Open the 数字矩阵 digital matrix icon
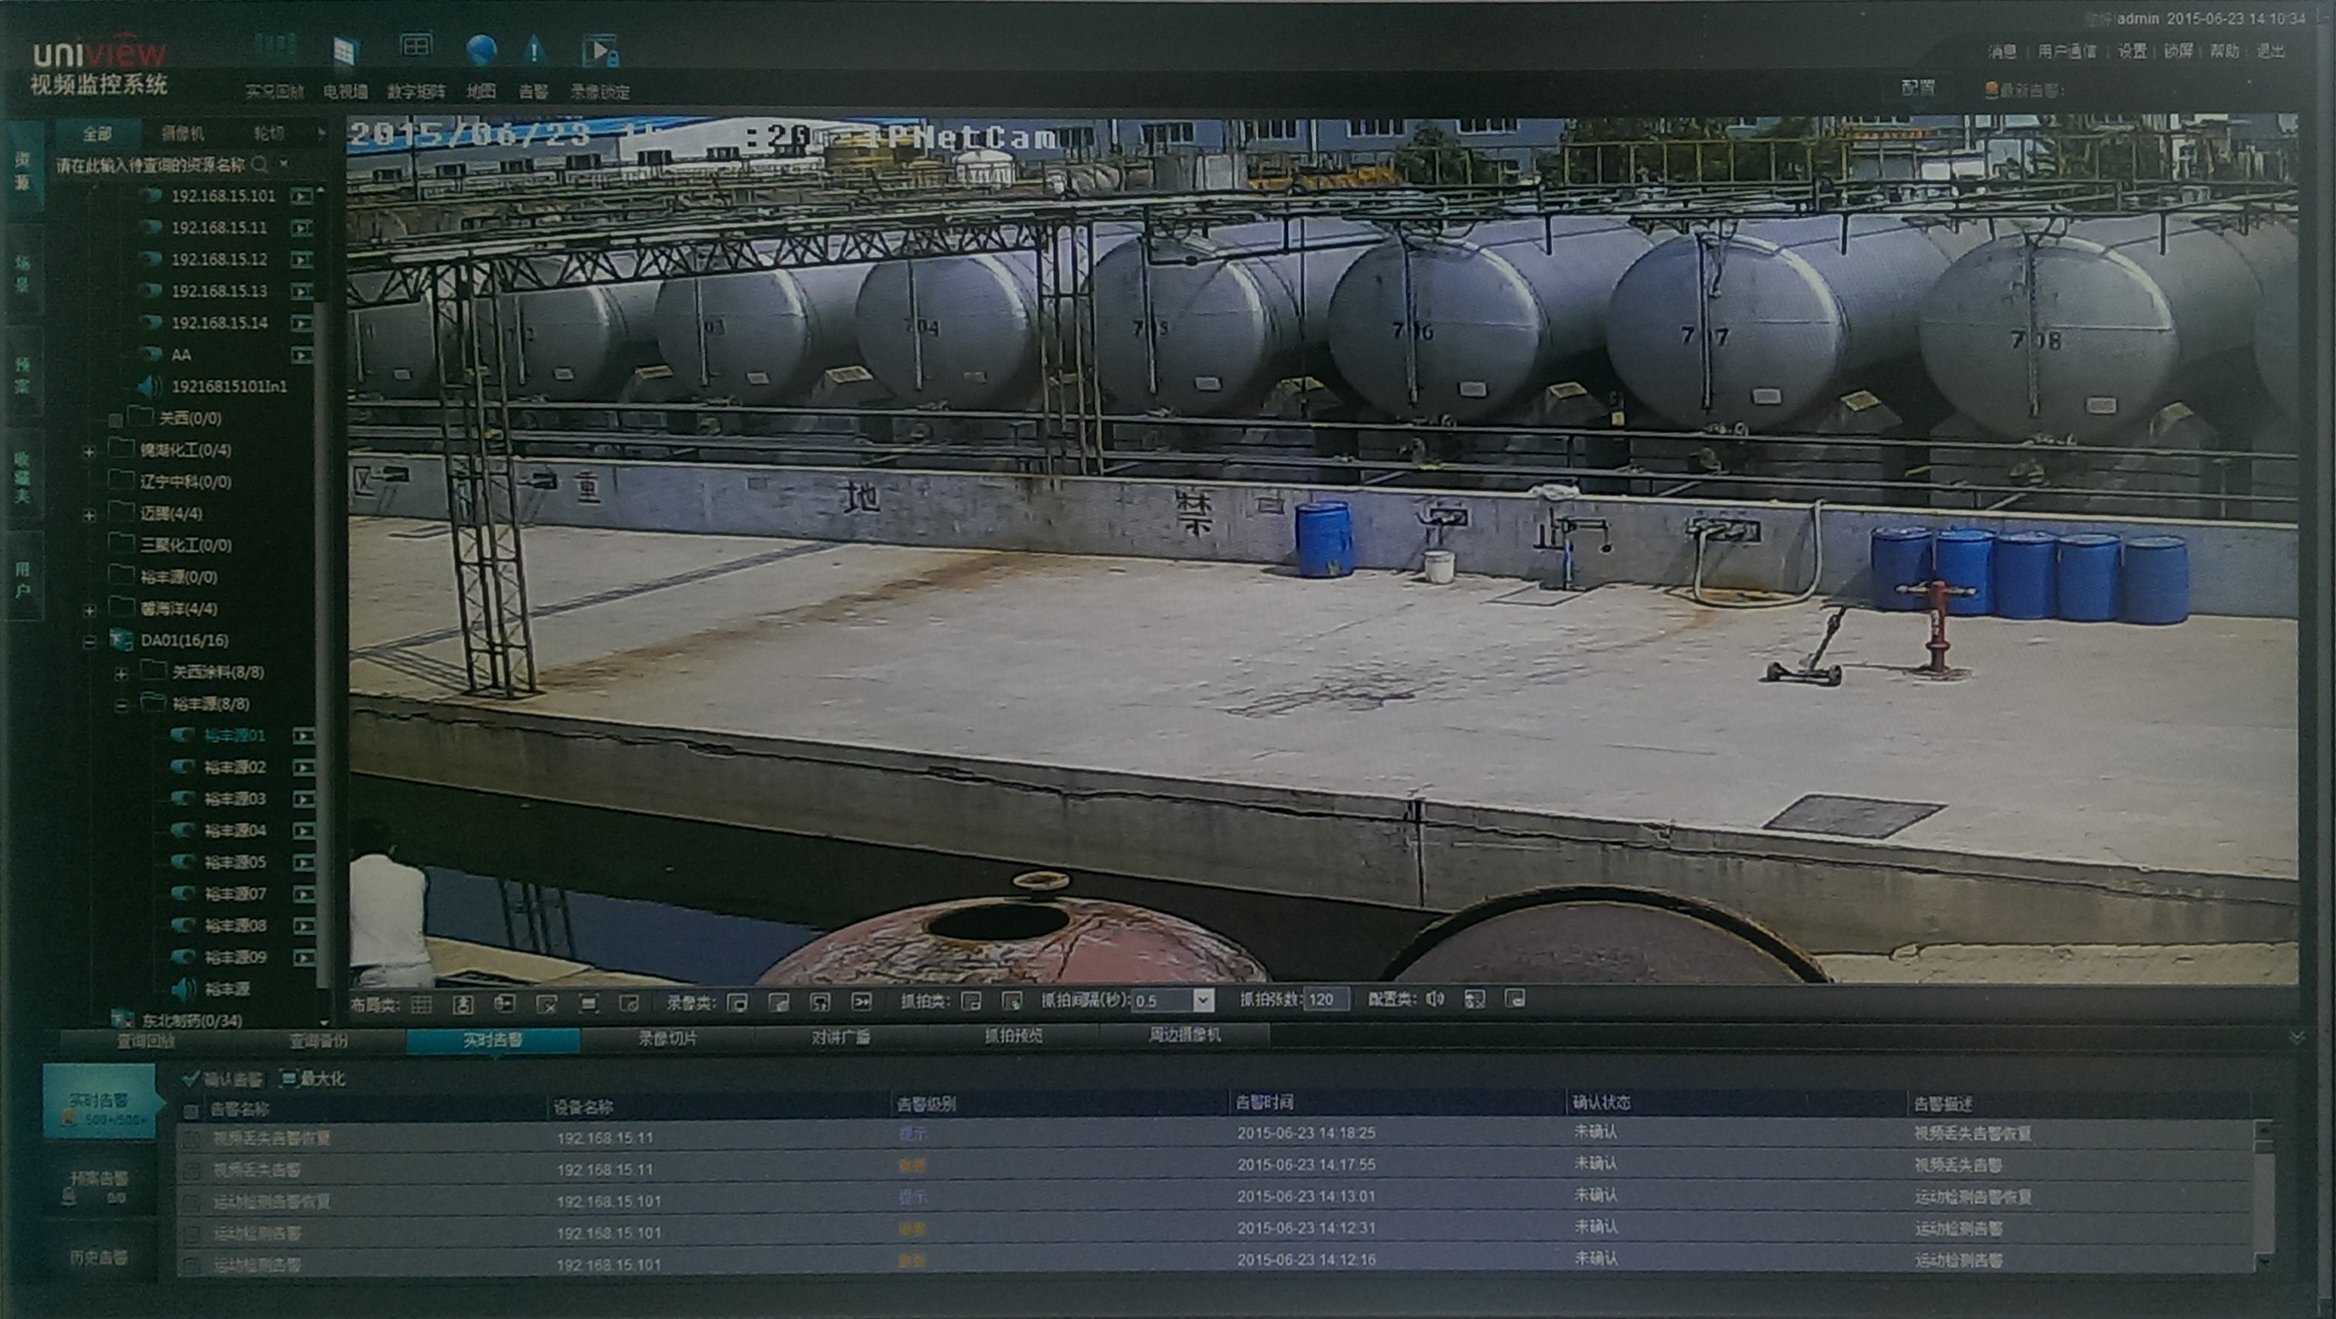Viewport: 2336px width, 1319px height. coord(415,47)
